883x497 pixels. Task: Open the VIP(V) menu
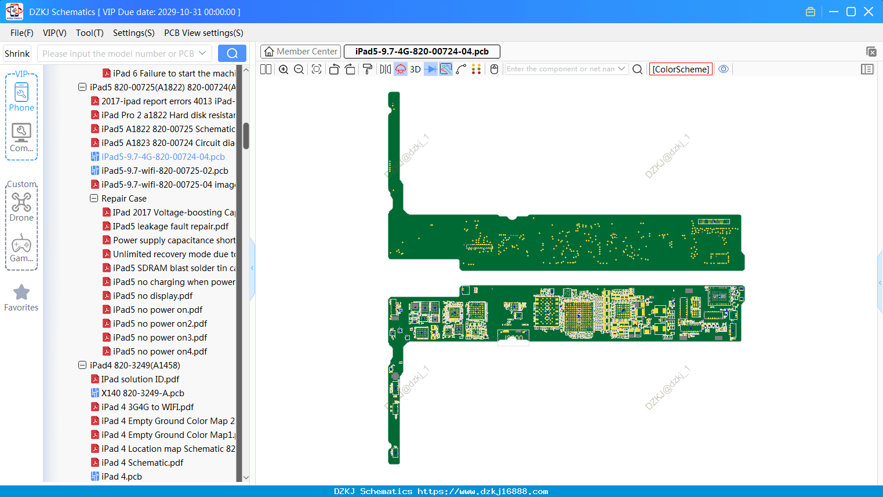tap(54, 33)
